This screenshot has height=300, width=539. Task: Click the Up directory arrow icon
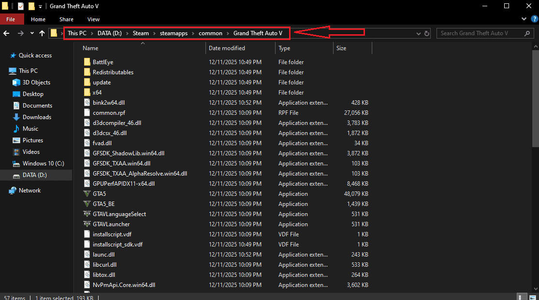42,33
